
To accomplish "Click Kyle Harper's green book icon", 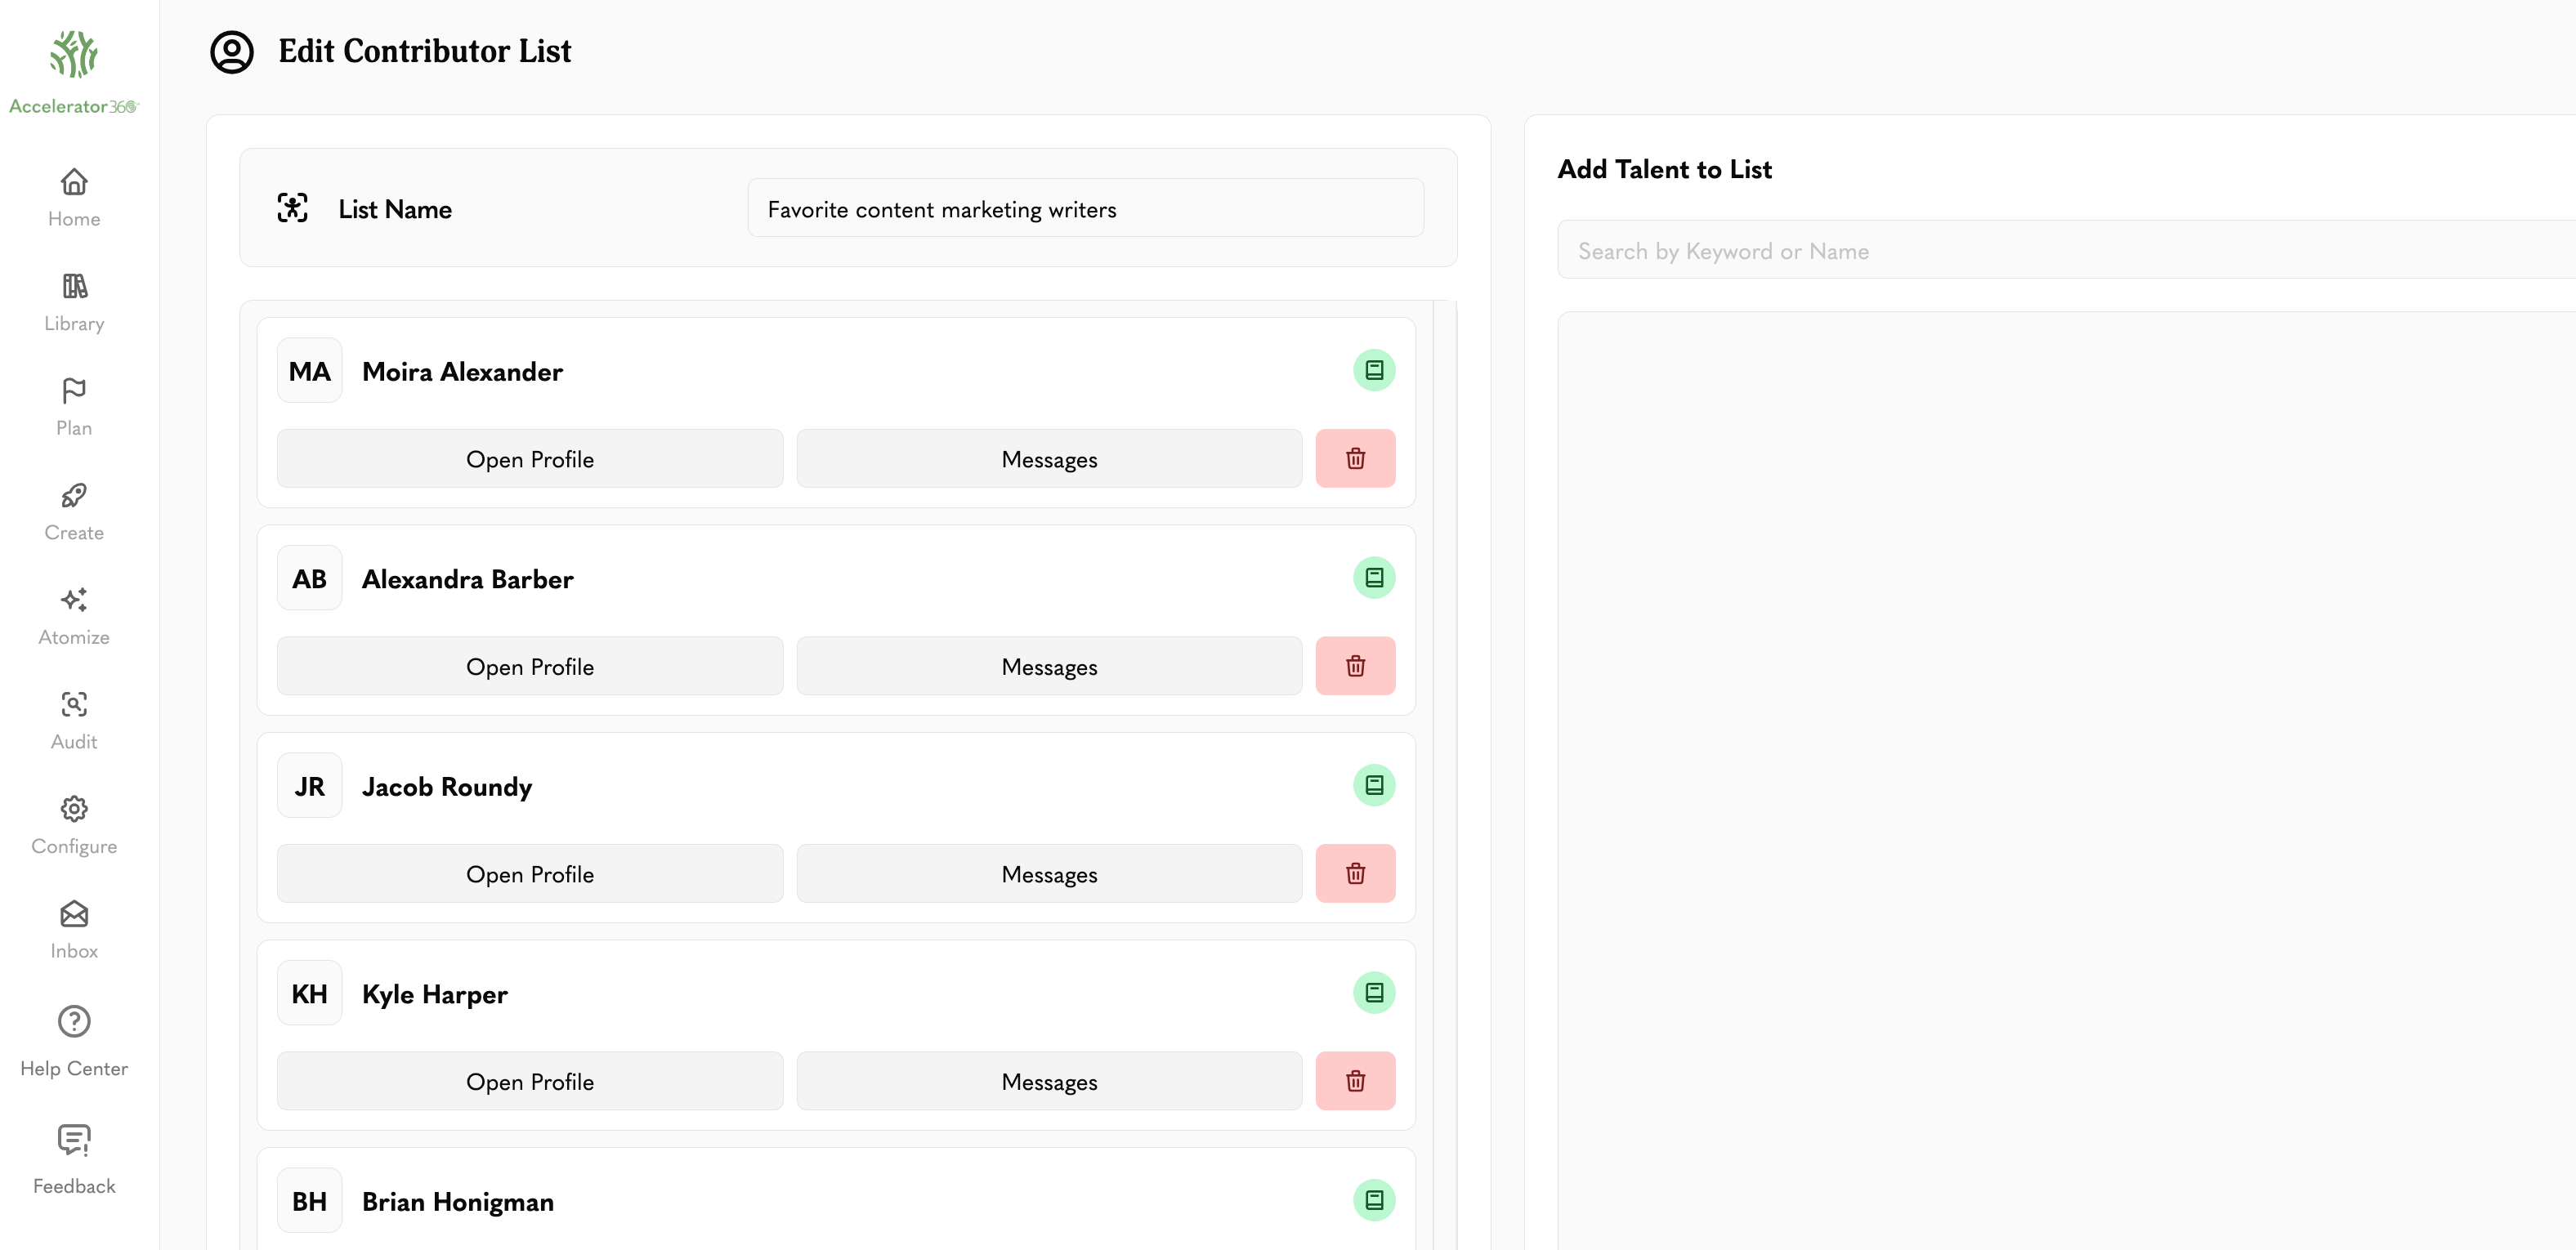I will 1374,992.
